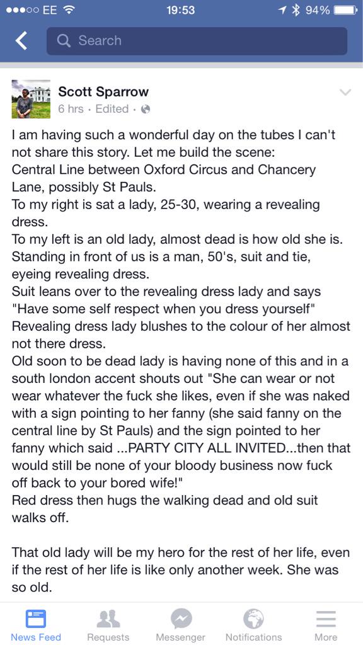View edit history via Edited label
The height and width of the screenshot is (645, 363).
[x=112, y=109]
